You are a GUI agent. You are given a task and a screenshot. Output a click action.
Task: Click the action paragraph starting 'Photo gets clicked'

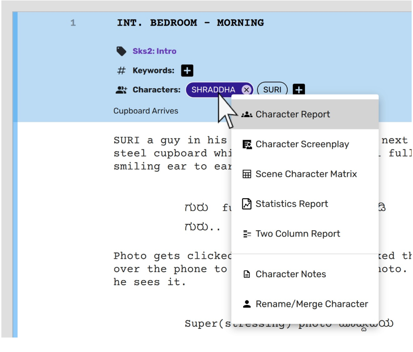(x=172, y=269)
